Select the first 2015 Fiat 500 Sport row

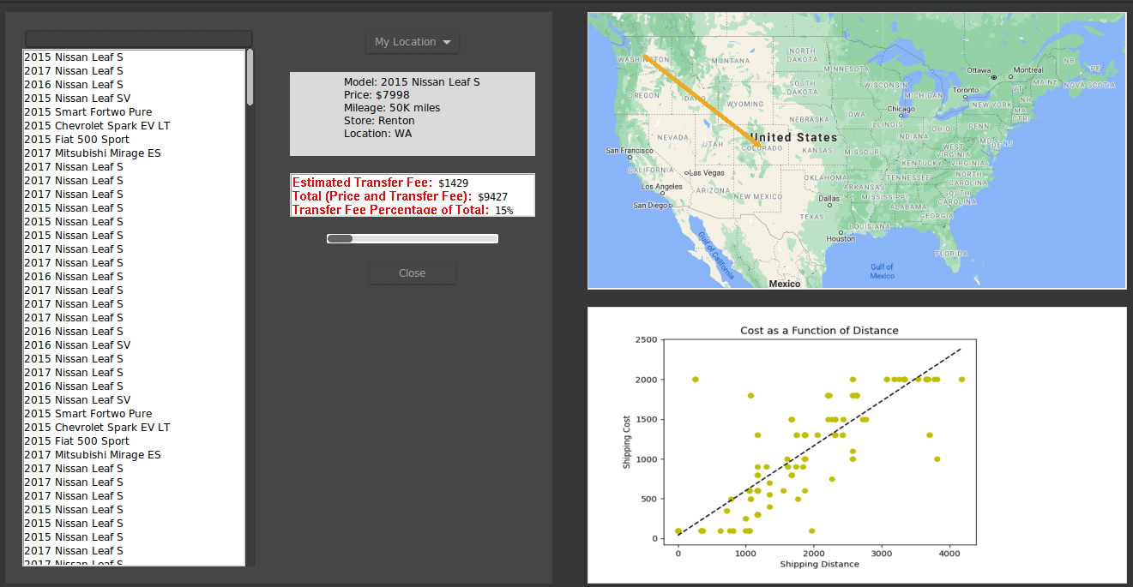pos(134,140)
